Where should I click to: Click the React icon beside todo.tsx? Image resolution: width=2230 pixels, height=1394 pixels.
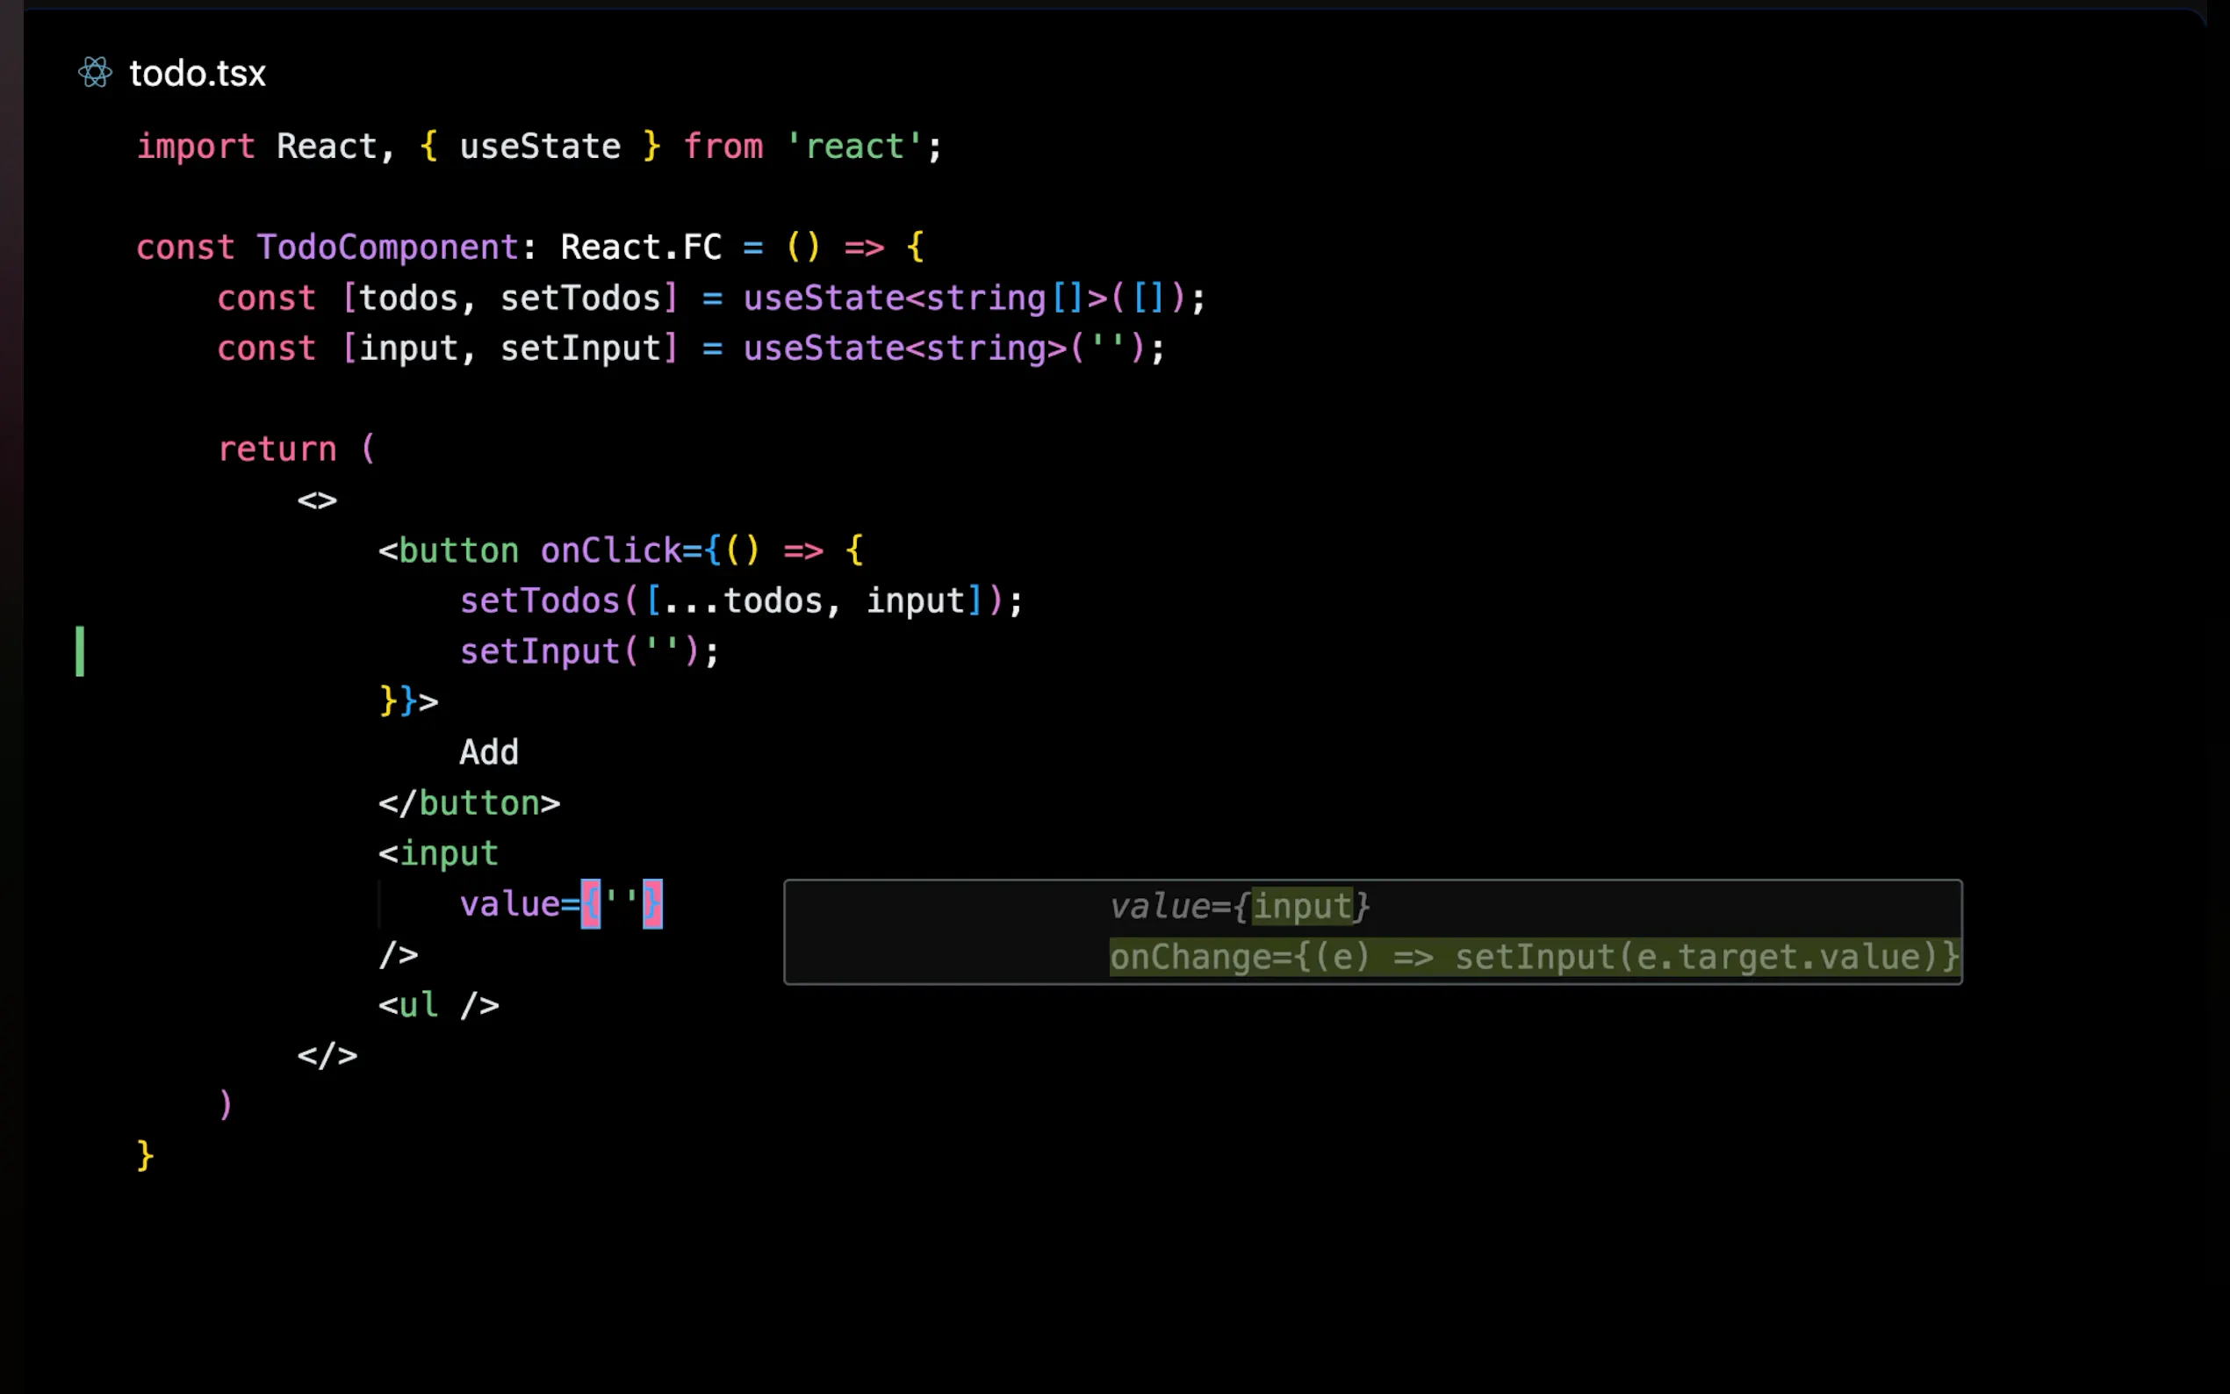point(95,72)
